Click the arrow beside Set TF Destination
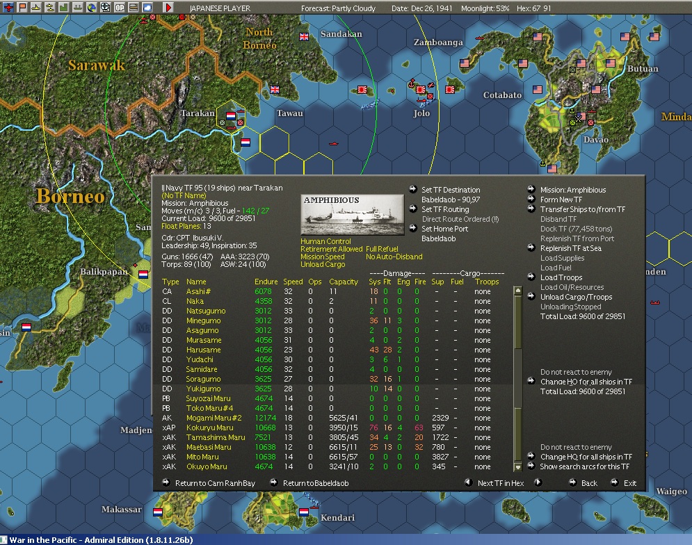This screenshot has width=692, height=545. pos(412,189)
